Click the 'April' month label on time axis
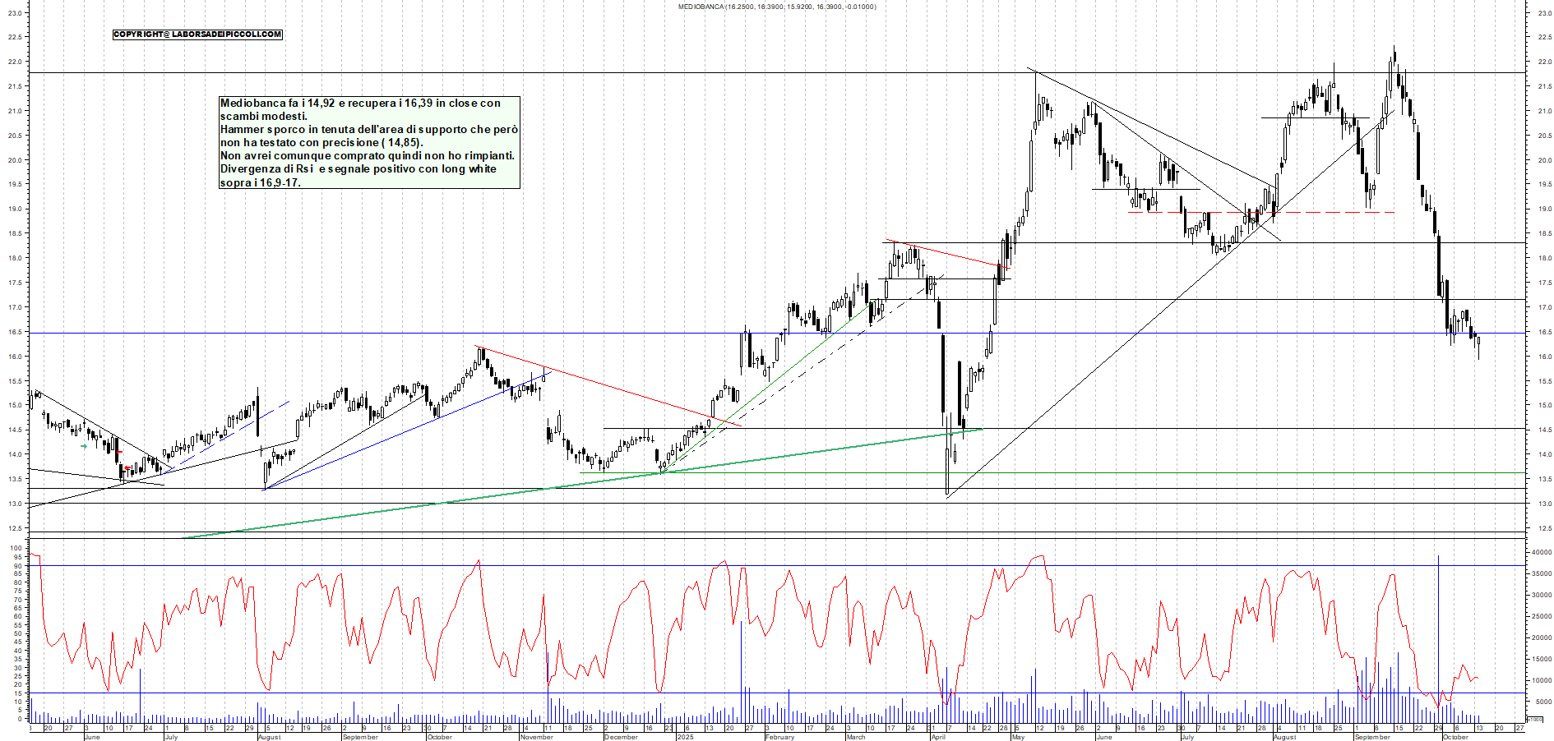Viewport: 1554px width, 741px height. click(937, 737)
